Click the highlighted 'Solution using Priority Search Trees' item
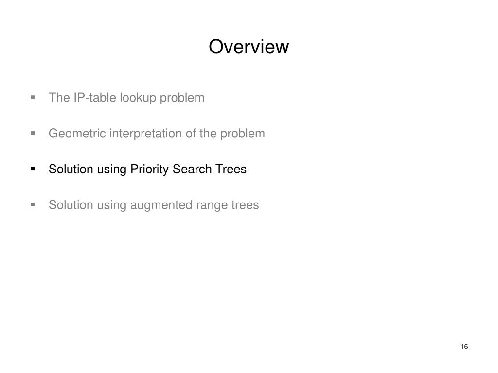498x373 pixels. [147, 169]
